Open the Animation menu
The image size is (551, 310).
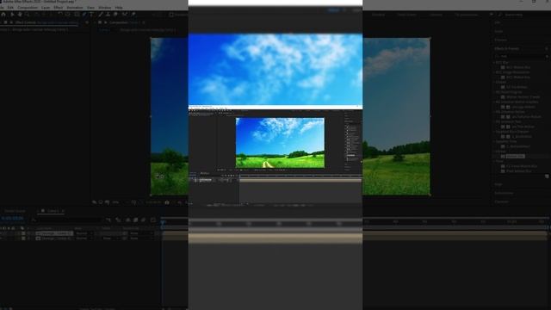[75, 8]
